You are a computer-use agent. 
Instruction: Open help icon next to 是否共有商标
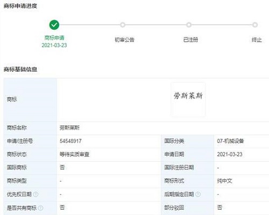(x=41, y=208)
